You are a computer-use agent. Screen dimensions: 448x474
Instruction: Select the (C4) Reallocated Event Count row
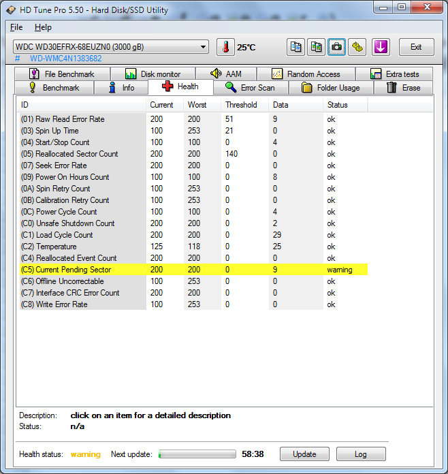[194, 258]
